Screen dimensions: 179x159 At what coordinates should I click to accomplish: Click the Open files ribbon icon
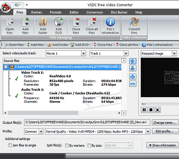10,26
